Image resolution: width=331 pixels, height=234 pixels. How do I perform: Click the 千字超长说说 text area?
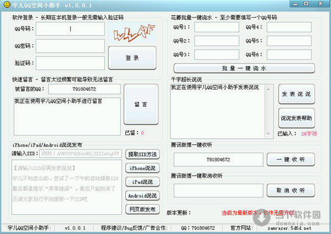point(217,111)
